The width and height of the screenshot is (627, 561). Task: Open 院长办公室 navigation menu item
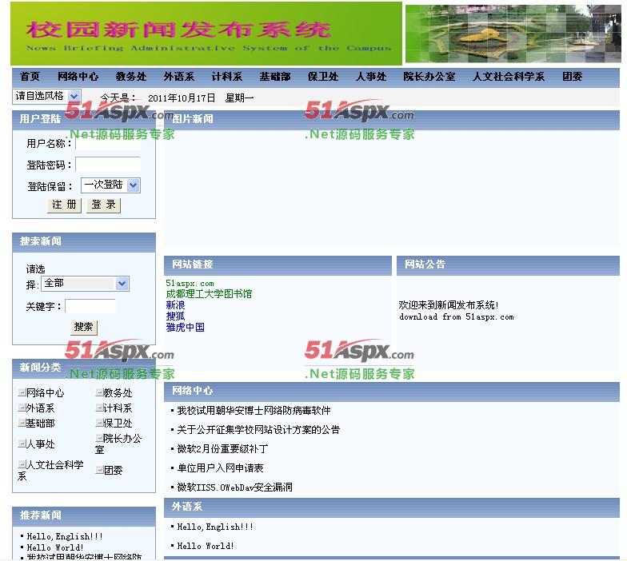(429, 77)
